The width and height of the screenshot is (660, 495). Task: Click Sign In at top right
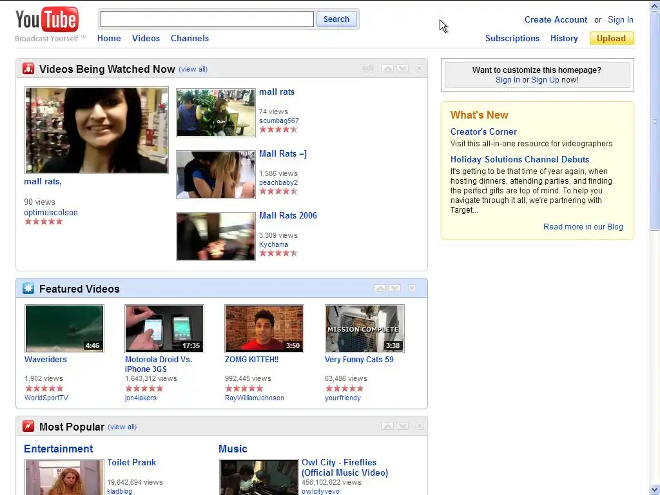point(621,20)
